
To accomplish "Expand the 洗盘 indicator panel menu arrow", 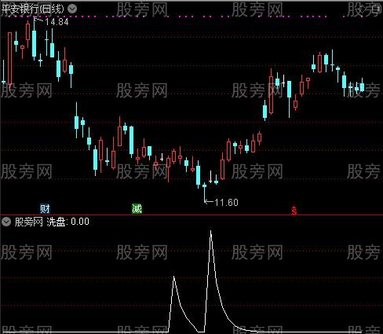I will pyautogui.click(x=6, y=222).
